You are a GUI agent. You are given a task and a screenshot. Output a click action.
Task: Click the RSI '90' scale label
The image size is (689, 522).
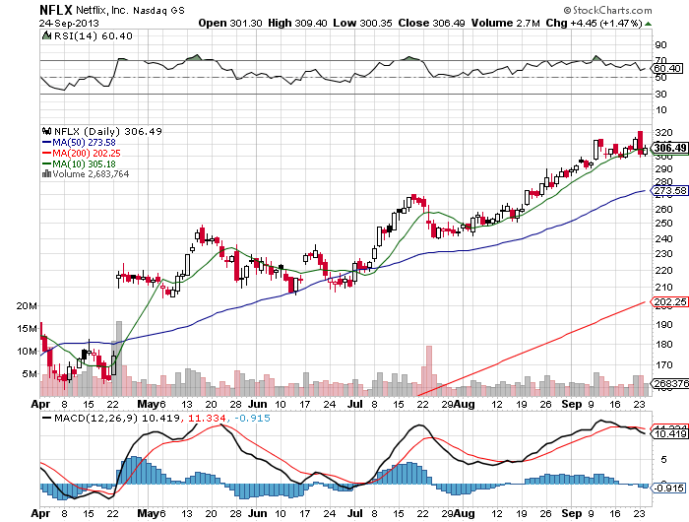pos(660,45)
